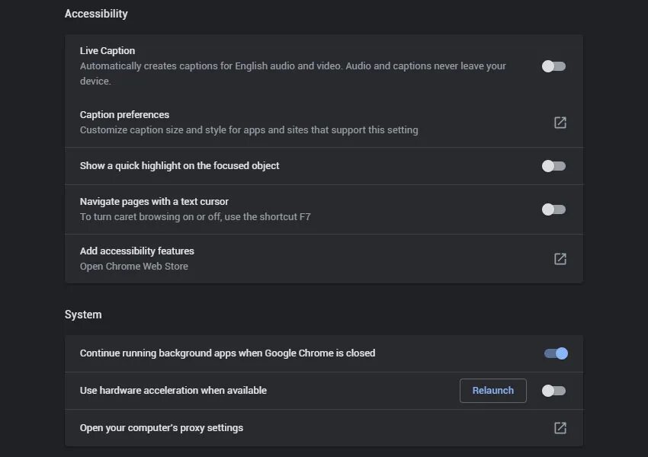Click Open your computer's proxy settings text
Screen dimensions: 648x457
point(161,428)
